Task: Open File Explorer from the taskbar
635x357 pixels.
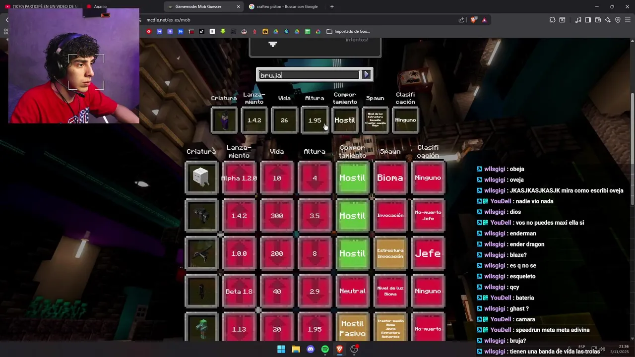Action: (296, 349)
